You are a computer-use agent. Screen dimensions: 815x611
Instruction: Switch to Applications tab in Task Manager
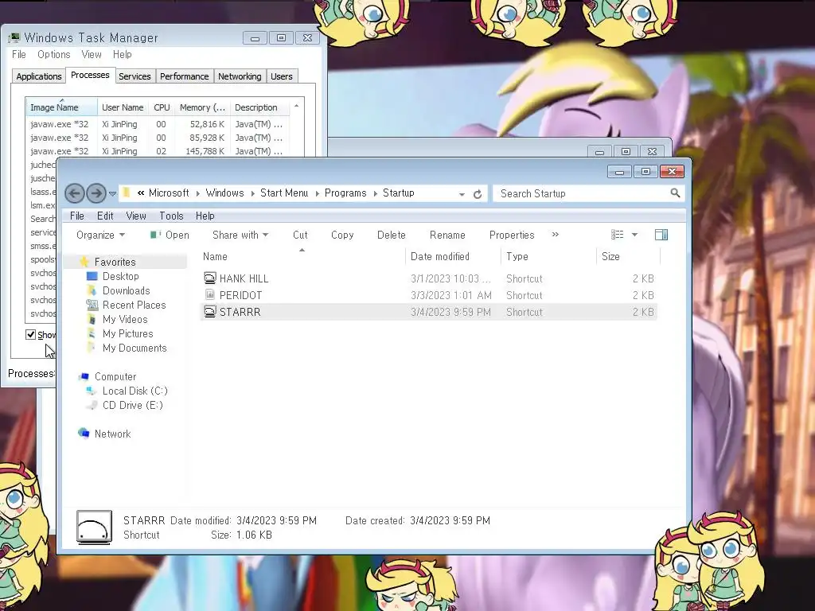(38, 76)
